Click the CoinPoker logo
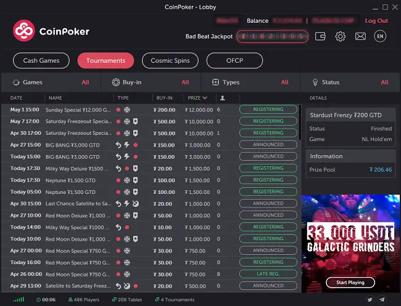Image resolution: width=401 pixels, height=306 pixels. (x=51, y=31)
